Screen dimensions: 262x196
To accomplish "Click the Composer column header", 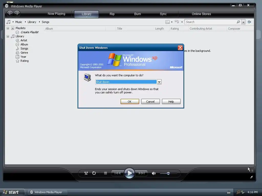I will [240, 29].
